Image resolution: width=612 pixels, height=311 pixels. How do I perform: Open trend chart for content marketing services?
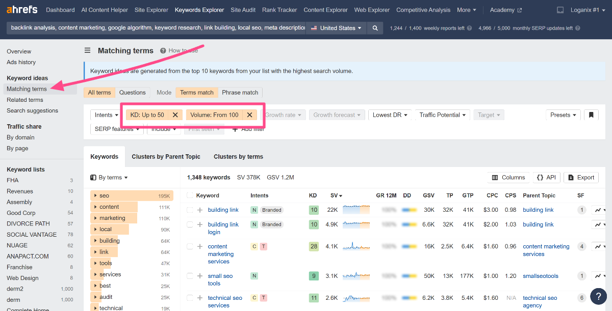(x=599, y=247)
